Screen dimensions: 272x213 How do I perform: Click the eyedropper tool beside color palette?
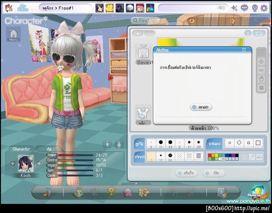tap(252, 157)
